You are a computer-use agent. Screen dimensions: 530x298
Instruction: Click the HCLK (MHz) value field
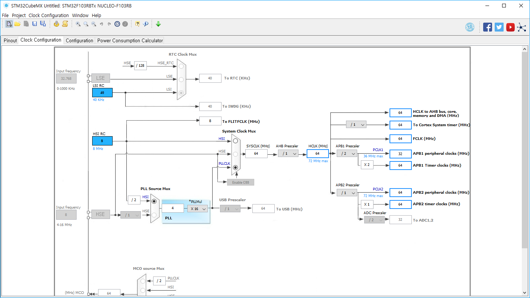[x=317, y=153]
